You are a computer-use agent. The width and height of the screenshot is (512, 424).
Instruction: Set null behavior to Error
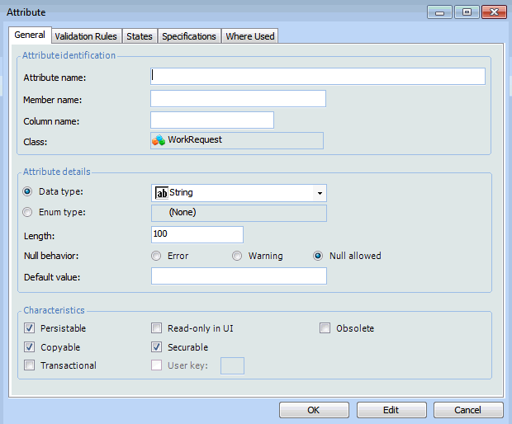click(156, 256)
